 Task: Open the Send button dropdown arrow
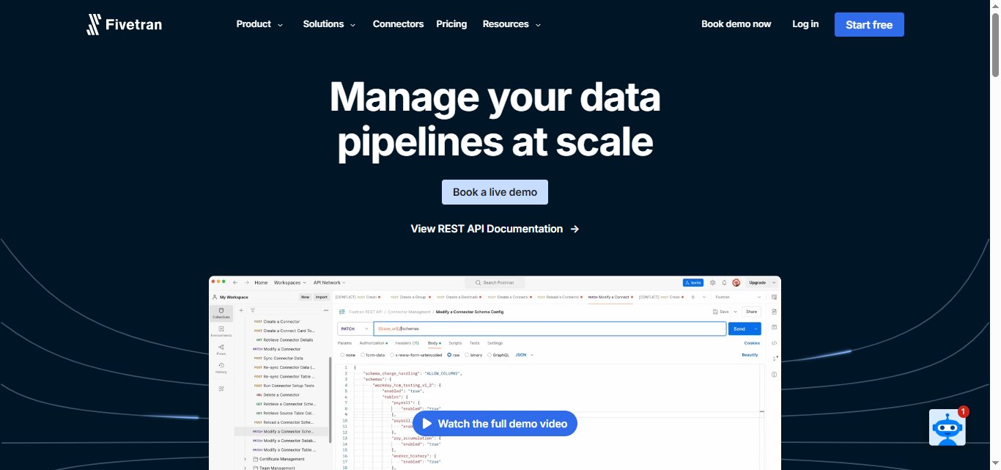point(756,328)
